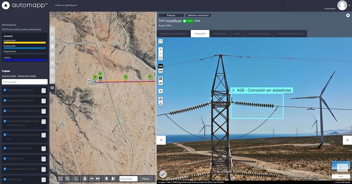
Task: Click the modificar link next to T001
Action: pos(174,21)
